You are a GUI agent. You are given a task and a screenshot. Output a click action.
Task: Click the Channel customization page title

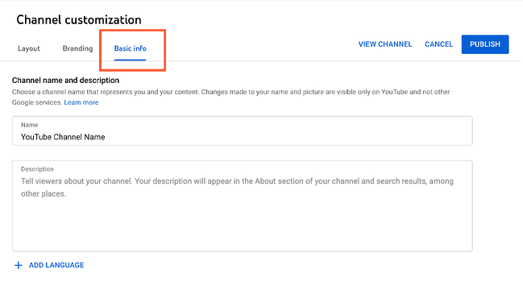pos(79,19)
